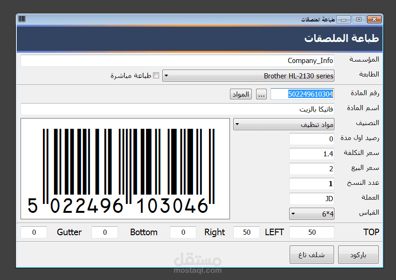396x280 pixels.
Task: Click the item number field 502249610304
Action: coord(302,94)
